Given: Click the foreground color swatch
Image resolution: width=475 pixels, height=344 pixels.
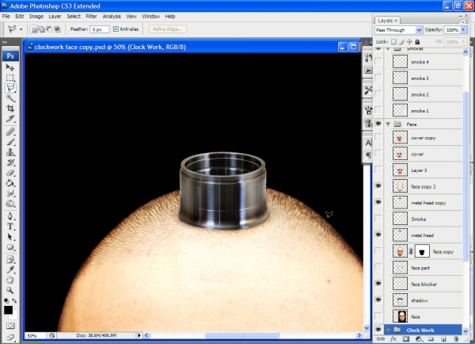Looking at the screenshot, I should [x=8, y=310].
